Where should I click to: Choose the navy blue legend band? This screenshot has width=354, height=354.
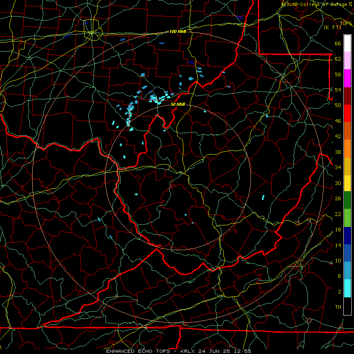347,236
